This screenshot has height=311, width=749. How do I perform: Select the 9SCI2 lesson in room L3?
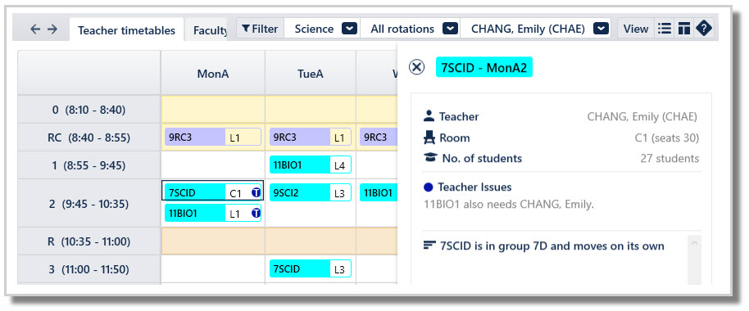point(311,193)
